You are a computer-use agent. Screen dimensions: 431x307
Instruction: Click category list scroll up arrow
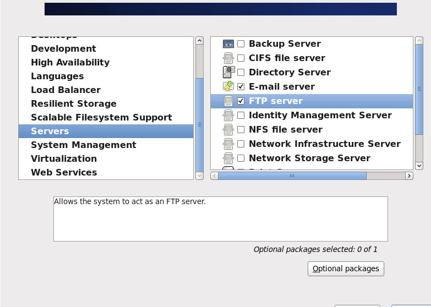tap(200, 41)
